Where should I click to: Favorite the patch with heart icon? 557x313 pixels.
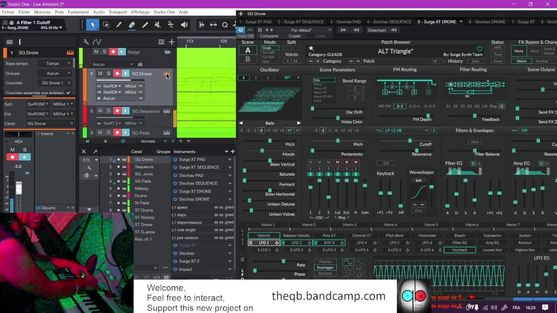(480, 49)
